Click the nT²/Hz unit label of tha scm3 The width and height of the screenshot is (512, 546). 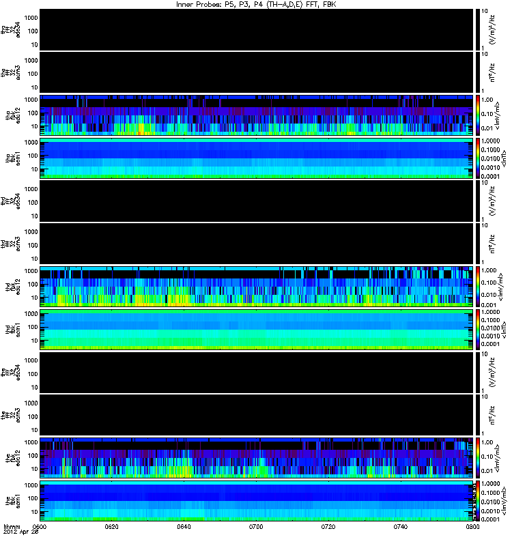pos(492,72)
